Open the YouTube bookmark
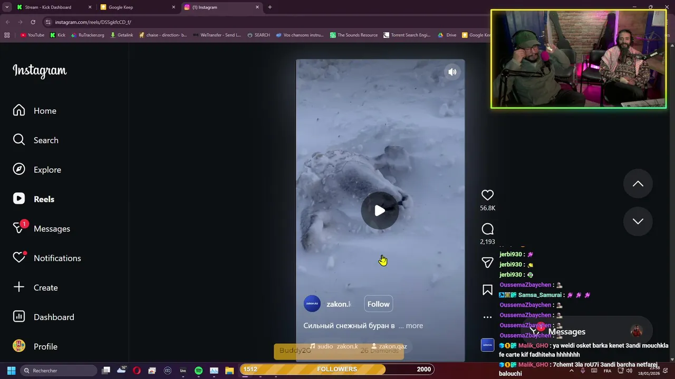 [32, 35]
